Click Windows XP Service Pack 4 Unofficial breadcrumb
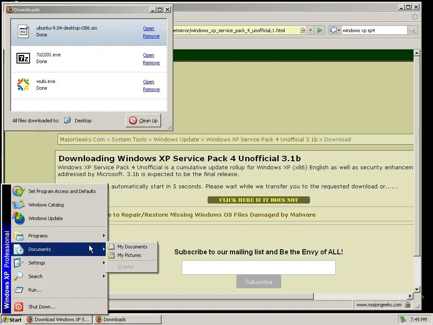 point(262,139)
